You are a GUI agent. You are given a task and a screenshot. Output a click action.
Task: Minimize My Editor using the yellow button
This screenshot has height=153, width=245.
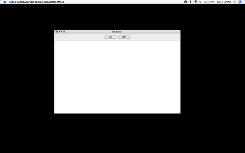[60, 31]
